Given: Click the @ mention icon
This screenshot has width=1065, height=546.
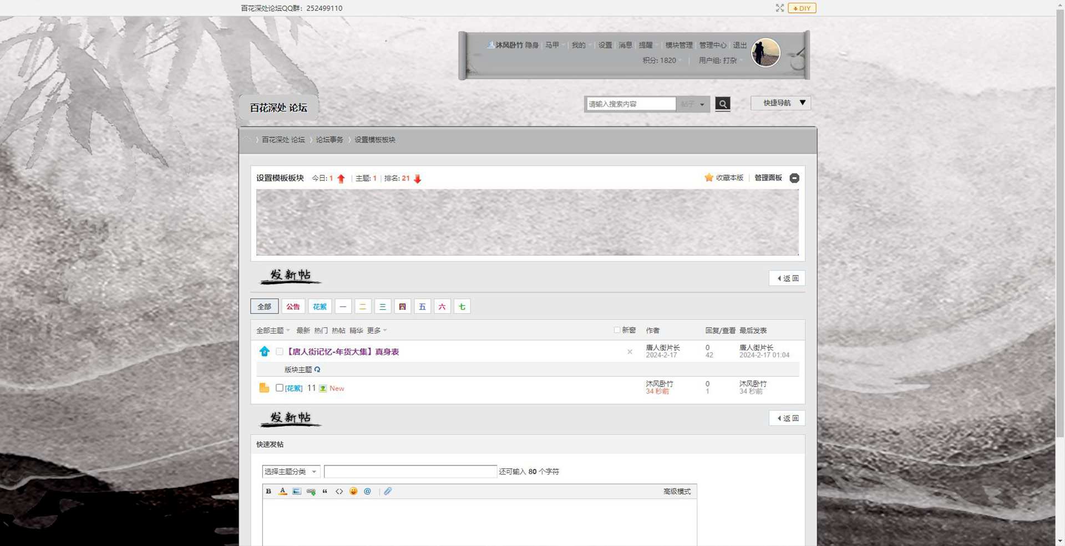Looking at the screenshot, I should (x=367, y=492).
